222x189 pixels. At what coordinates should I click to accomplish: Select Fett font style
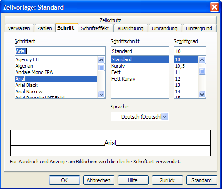140,72
